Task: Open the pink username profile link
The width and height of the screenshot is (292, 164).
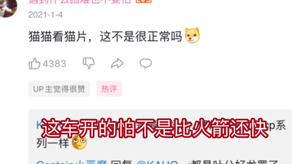Action: 80,2
